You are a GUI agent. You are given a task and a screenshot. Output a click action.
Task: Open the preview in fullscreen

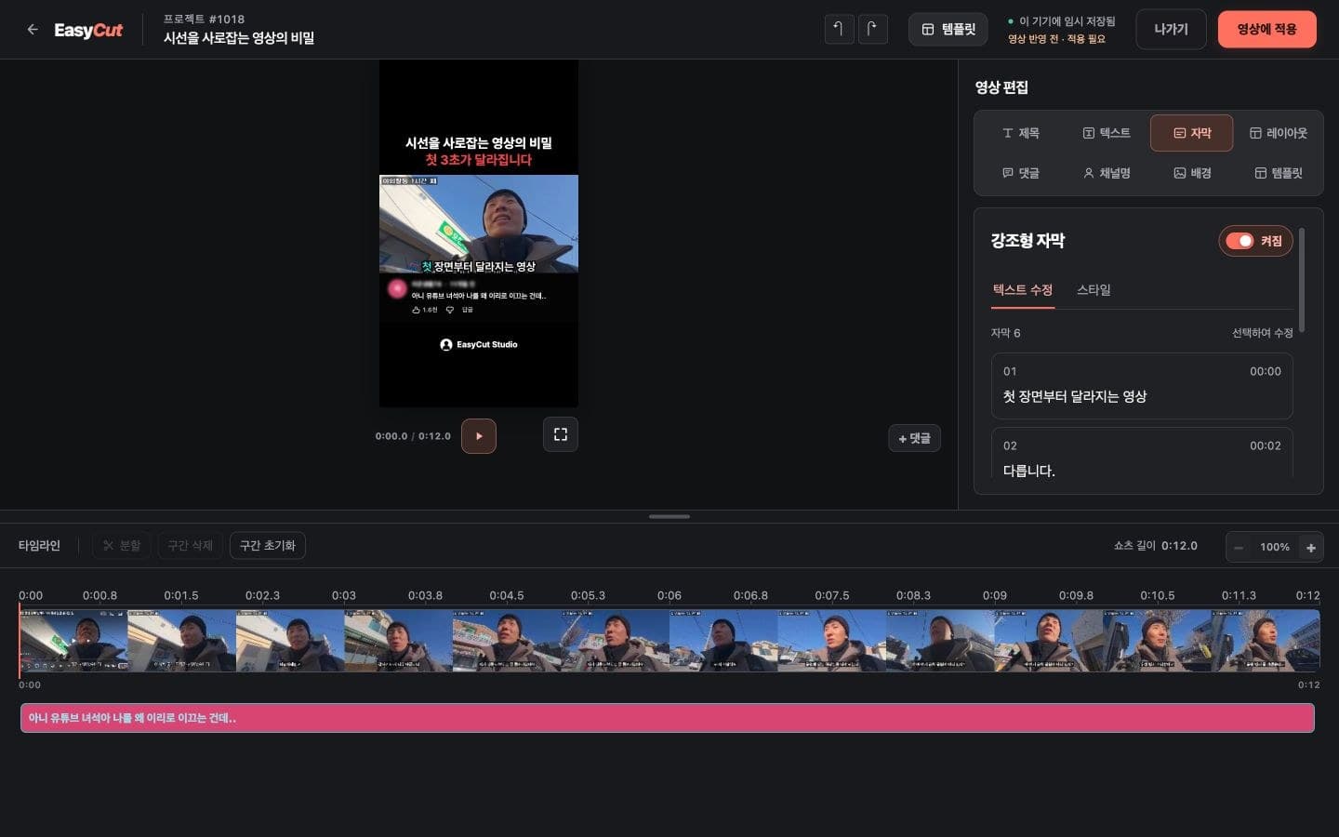(561, 434)
